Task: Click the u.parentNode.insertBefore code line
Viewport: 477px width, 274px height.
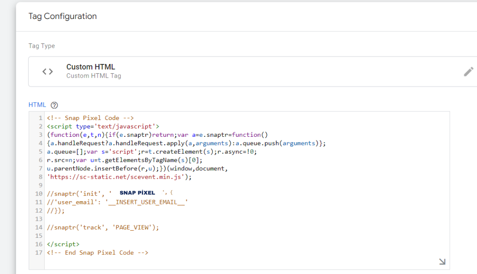Action: 137,169
